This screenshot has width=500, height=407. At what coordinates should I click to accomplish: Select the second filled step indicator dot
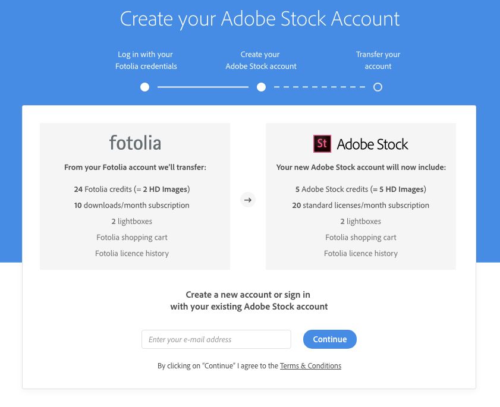coord(260,87)
